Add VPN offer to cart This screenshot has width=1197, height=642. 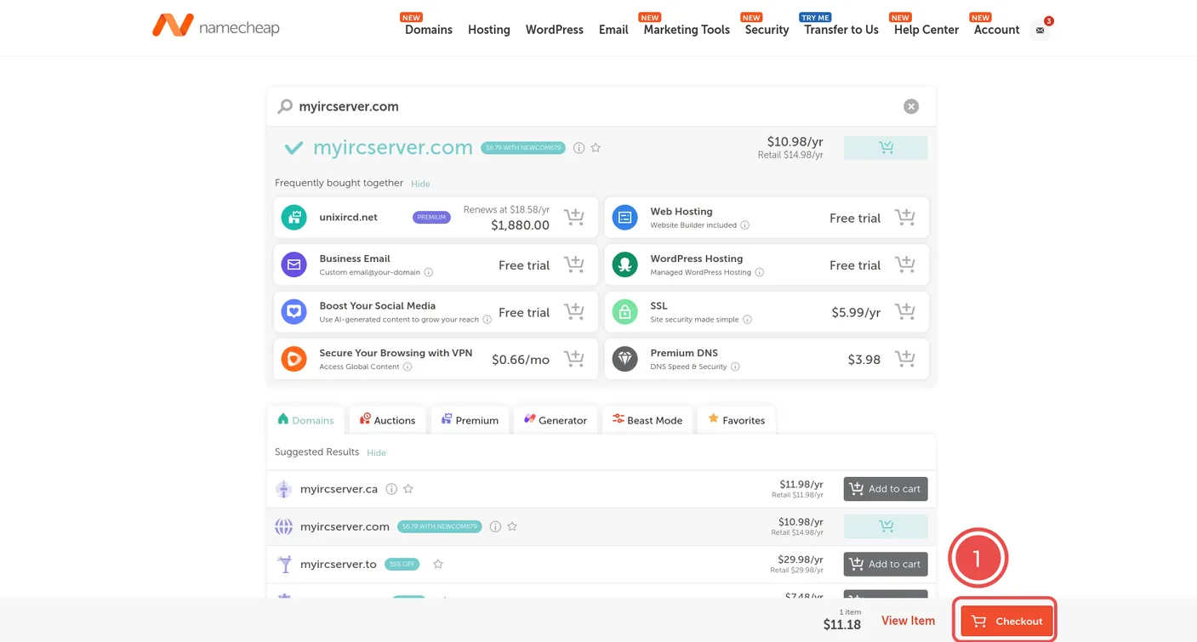pyautogui.click(x=574, y=359)
